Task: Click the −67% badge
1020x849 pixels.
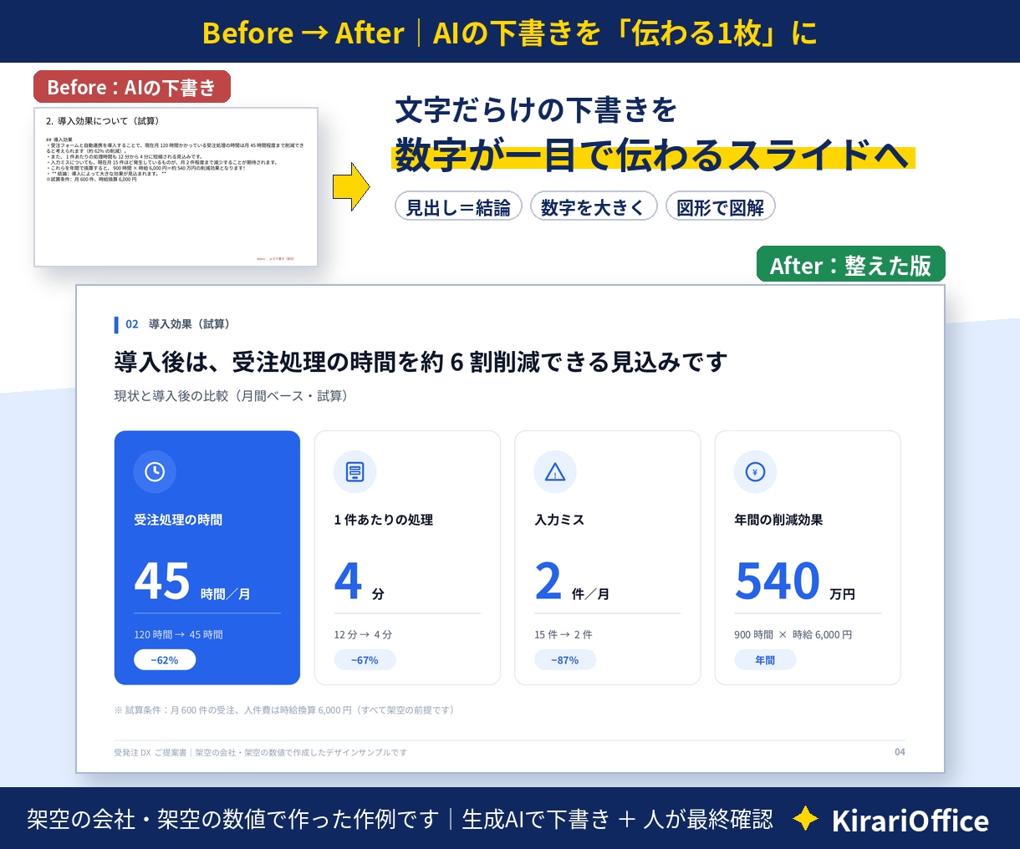Action: point(365,660)
